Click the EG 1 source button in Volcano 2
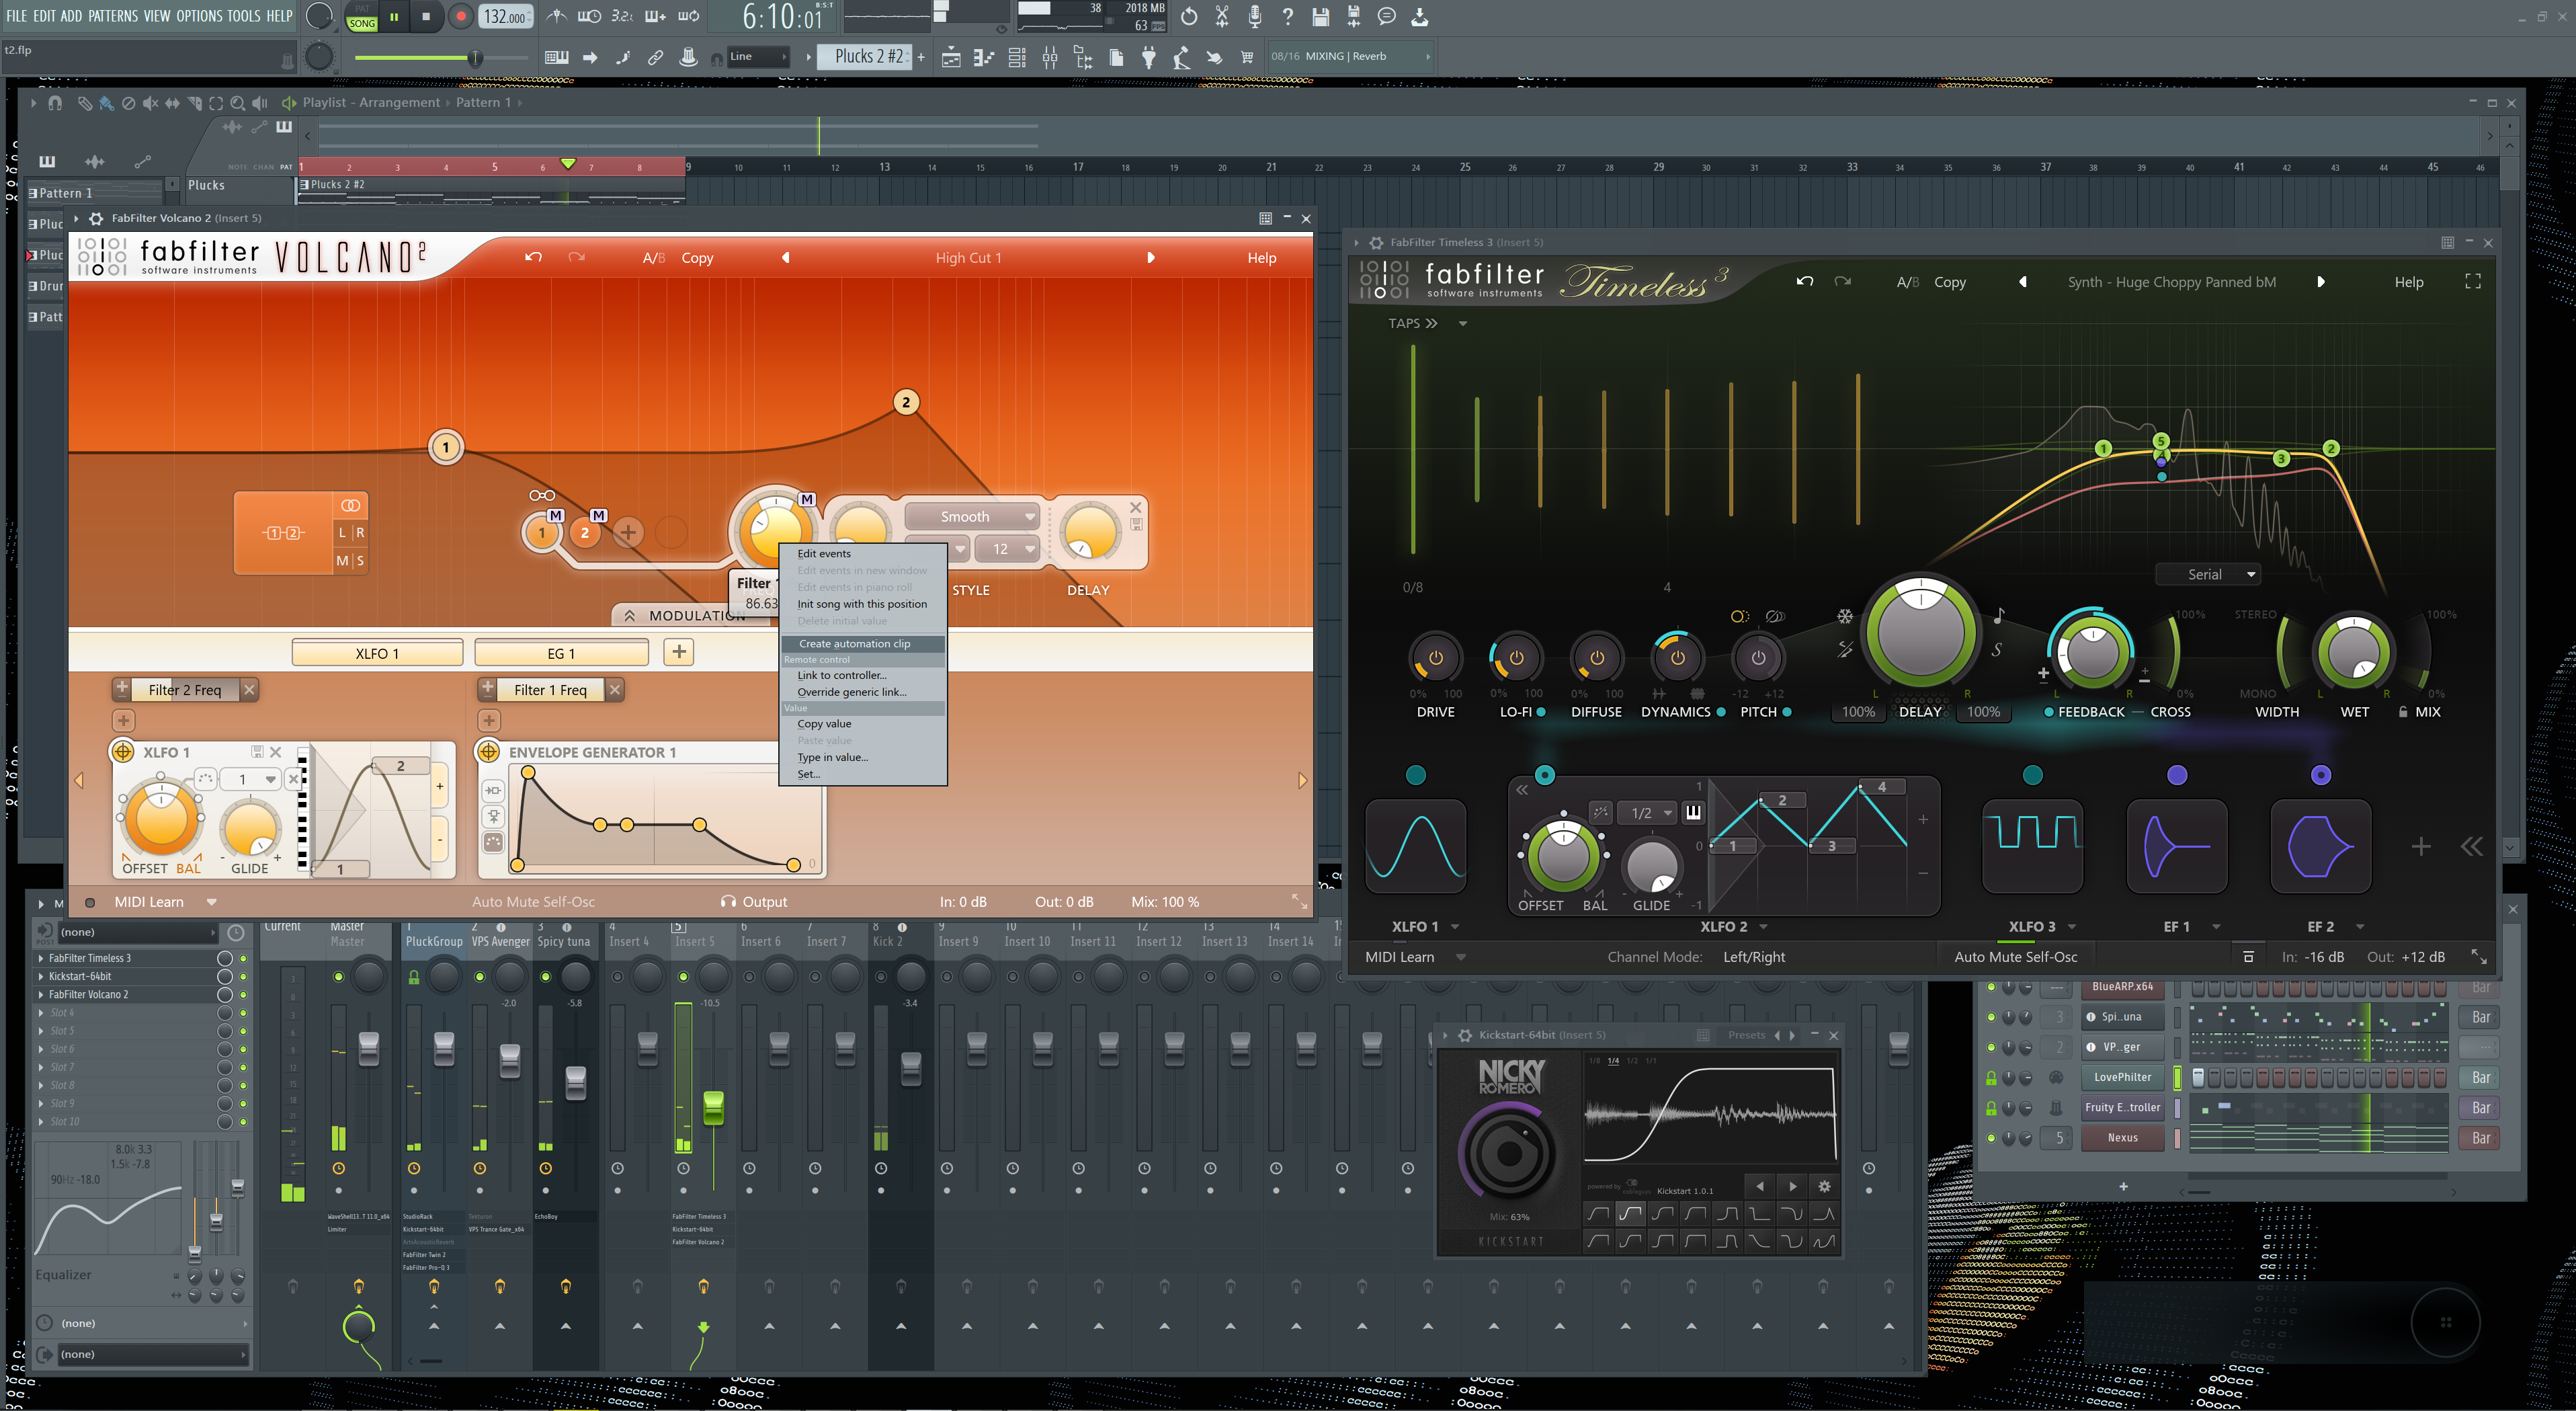 561,653
